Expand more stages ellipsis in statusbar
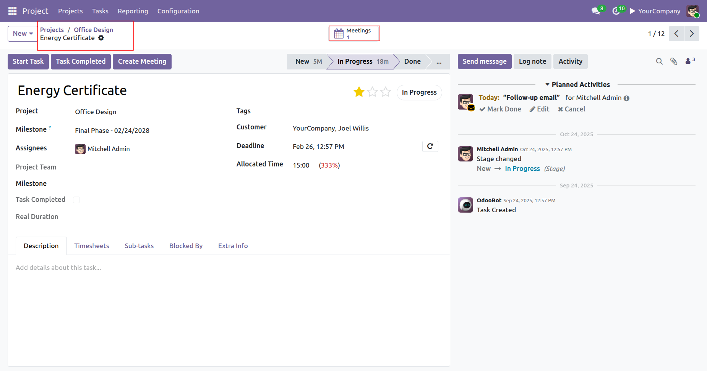707x371 pixels. pos(439,61)
